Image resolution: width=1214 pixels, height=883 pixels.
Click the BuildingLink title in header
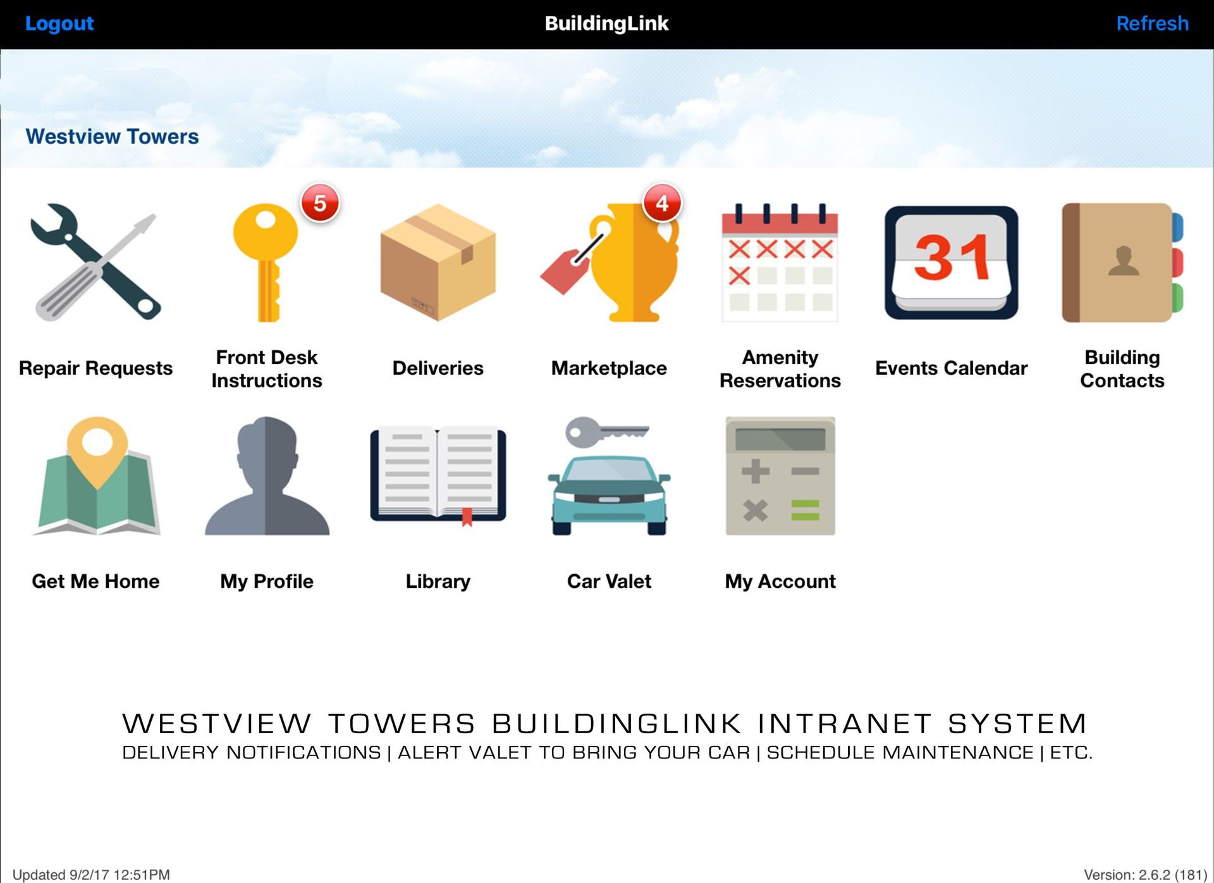[606, 23]
